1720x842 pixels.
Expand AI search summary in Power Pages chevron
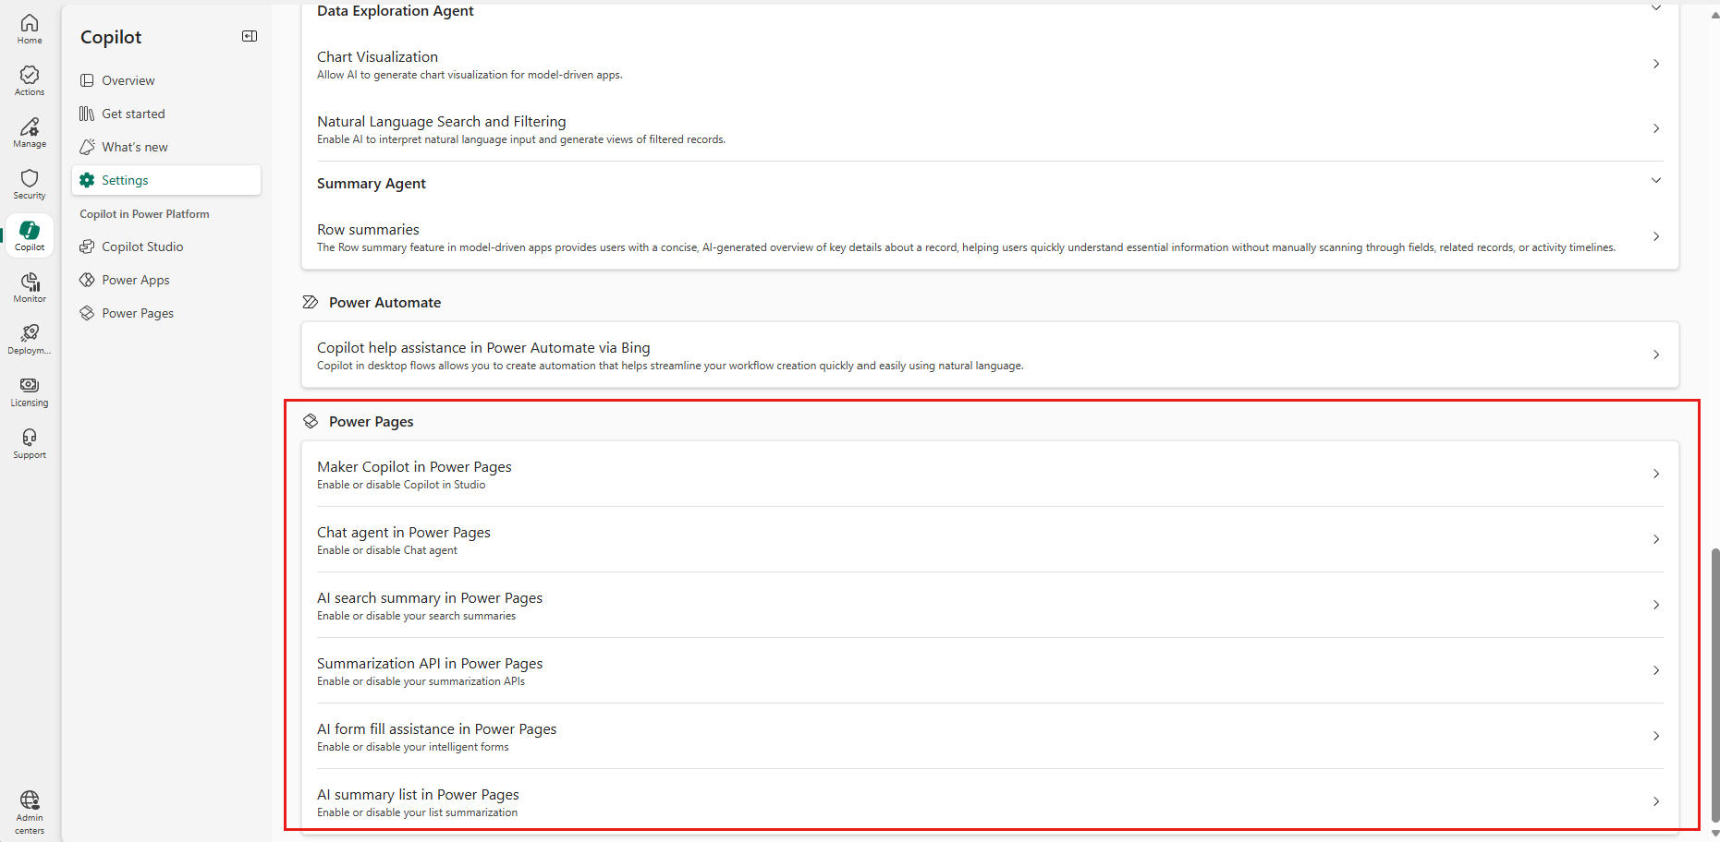coord(1656,605)
